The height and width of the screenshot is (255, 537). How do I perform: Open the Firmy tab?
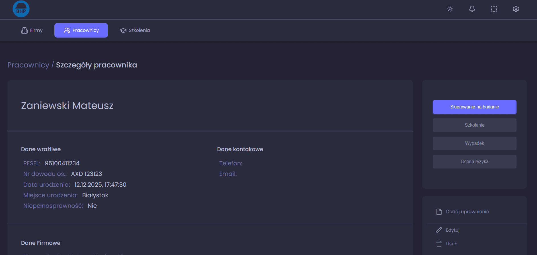click(x=32, y=30)
